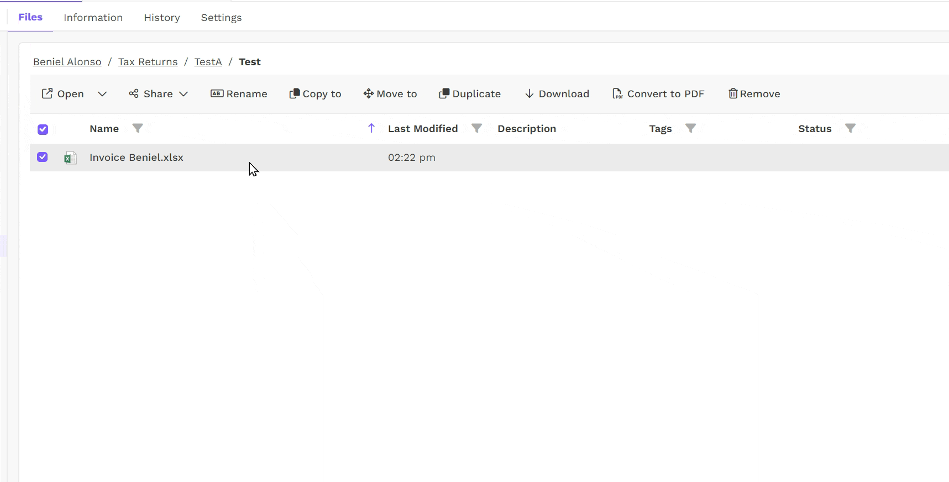Image resolution: width=949 pixels, height=482 pixels.
Task: Download the selected file
Action: click(557, 94)
